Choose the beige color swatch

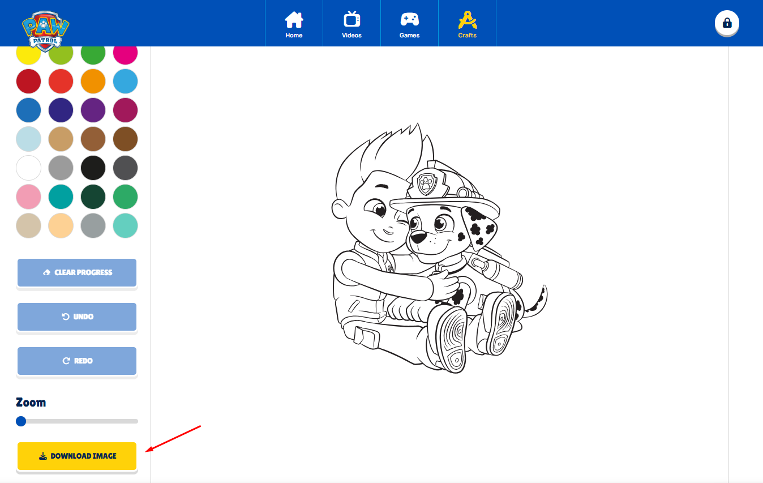point(28,226)
